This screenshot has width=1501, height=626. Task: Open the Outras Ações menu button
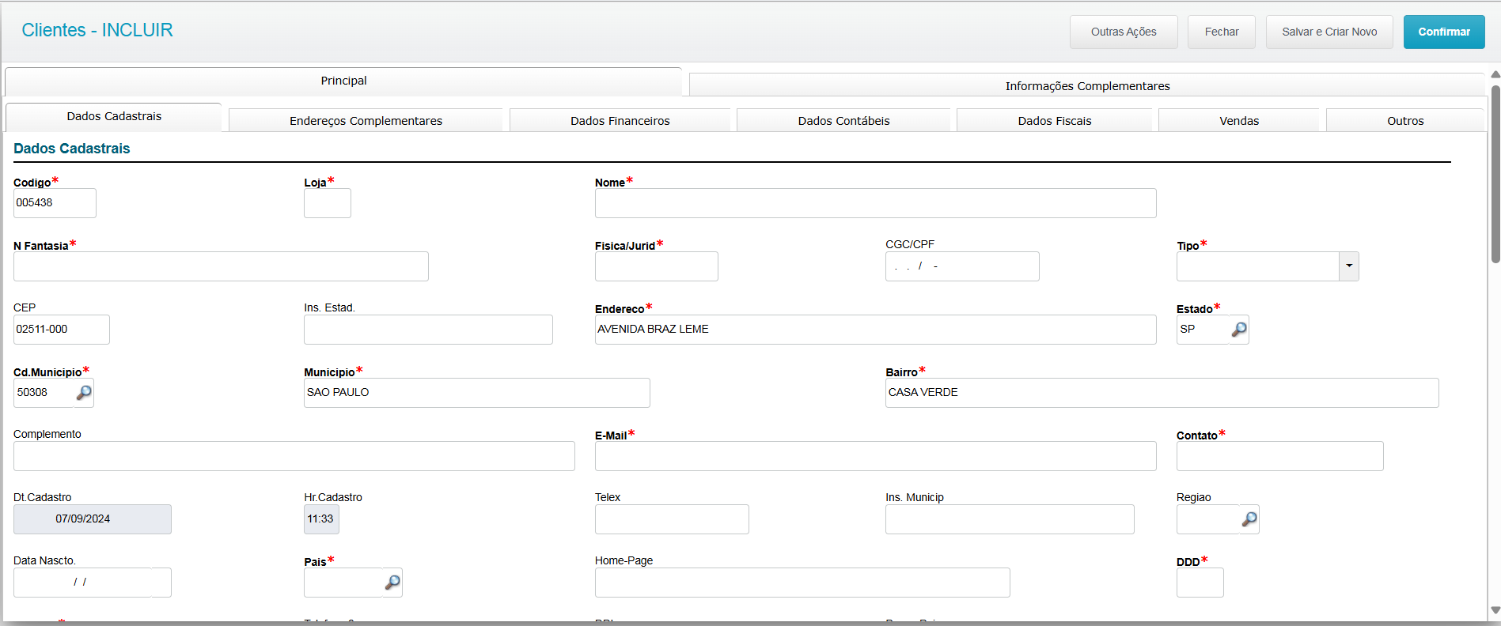coord(1123,32)
